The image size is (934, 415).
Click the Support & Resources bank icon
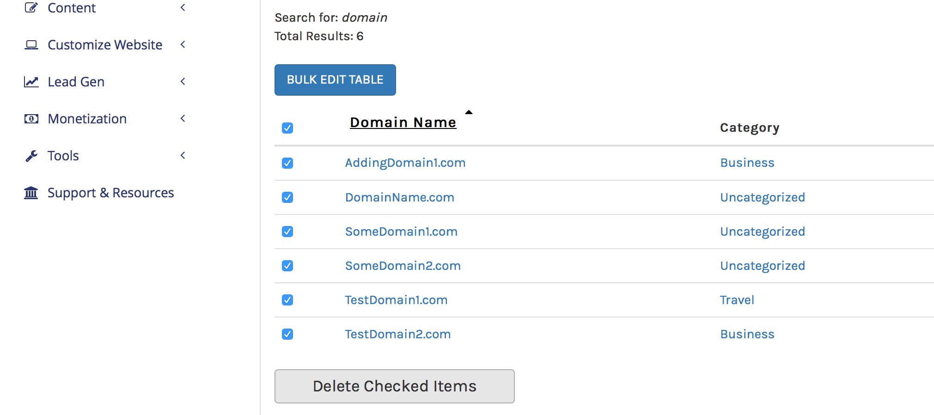pos(31,193)
